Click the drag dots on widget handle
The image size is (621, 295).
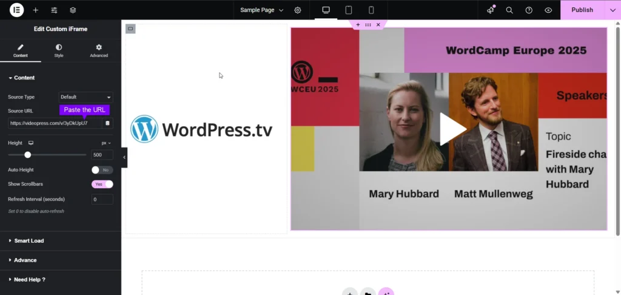tap(368, 24)
